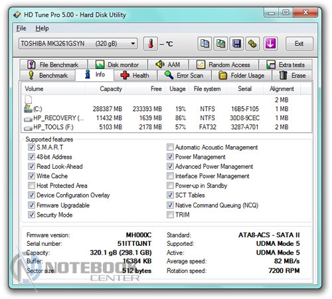Toggle the Host Protected Area checkbox
Viewport: 332px width, 299px height.
coord(31,185)
